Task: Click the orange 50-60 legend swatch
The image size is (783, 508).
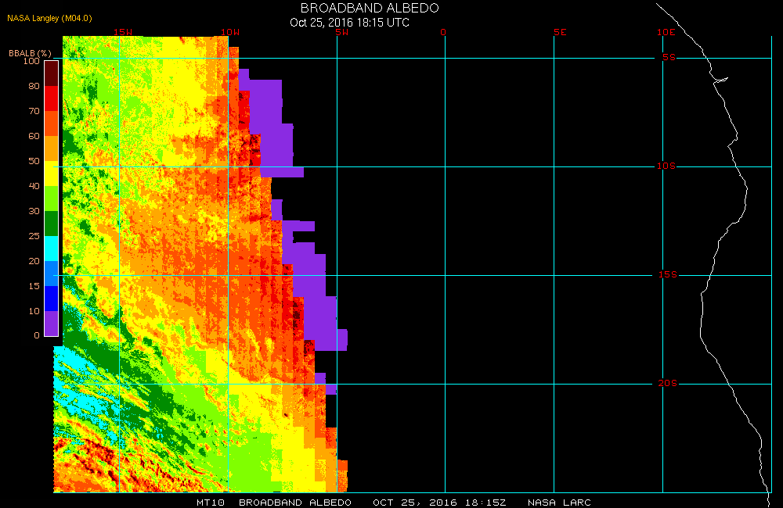Action: tap(52, 148)
